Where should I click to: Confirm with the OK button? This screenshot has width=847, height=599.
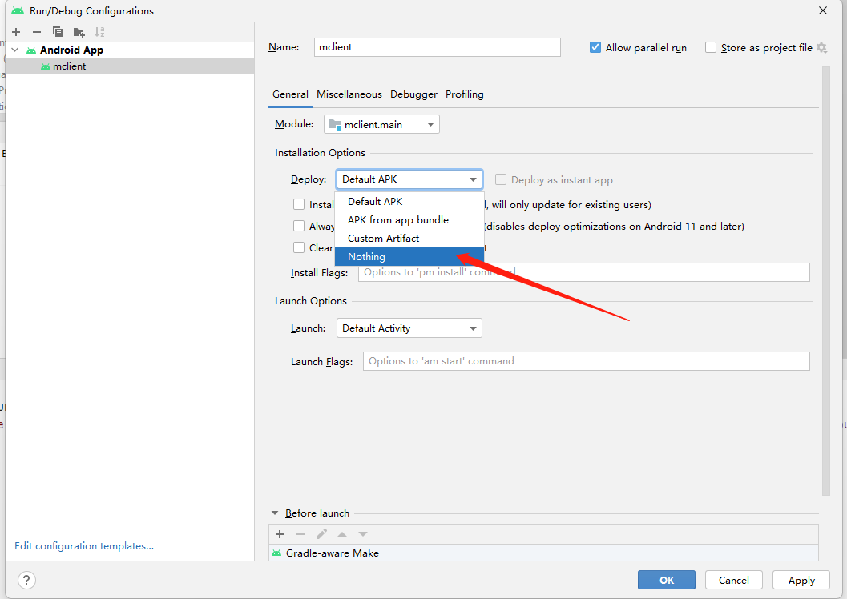point(667,580)
